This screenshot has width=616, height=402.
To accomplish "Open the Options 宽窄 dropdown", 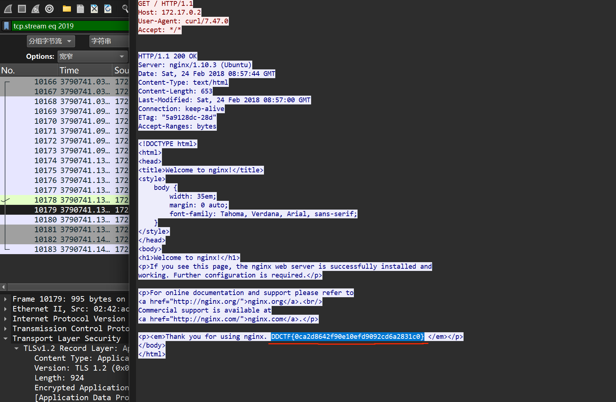I will click(x=92, y=57).
